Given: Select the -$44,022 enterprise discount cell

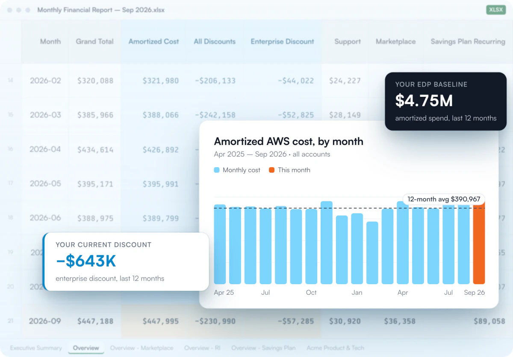Looking at the screenshot, I should [x=296, y=81].
